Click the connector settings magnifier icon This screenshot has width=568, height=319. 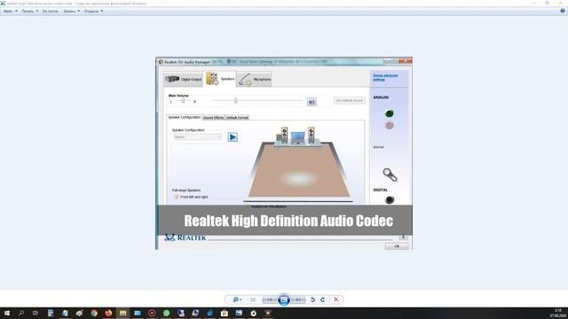(390, 175)
